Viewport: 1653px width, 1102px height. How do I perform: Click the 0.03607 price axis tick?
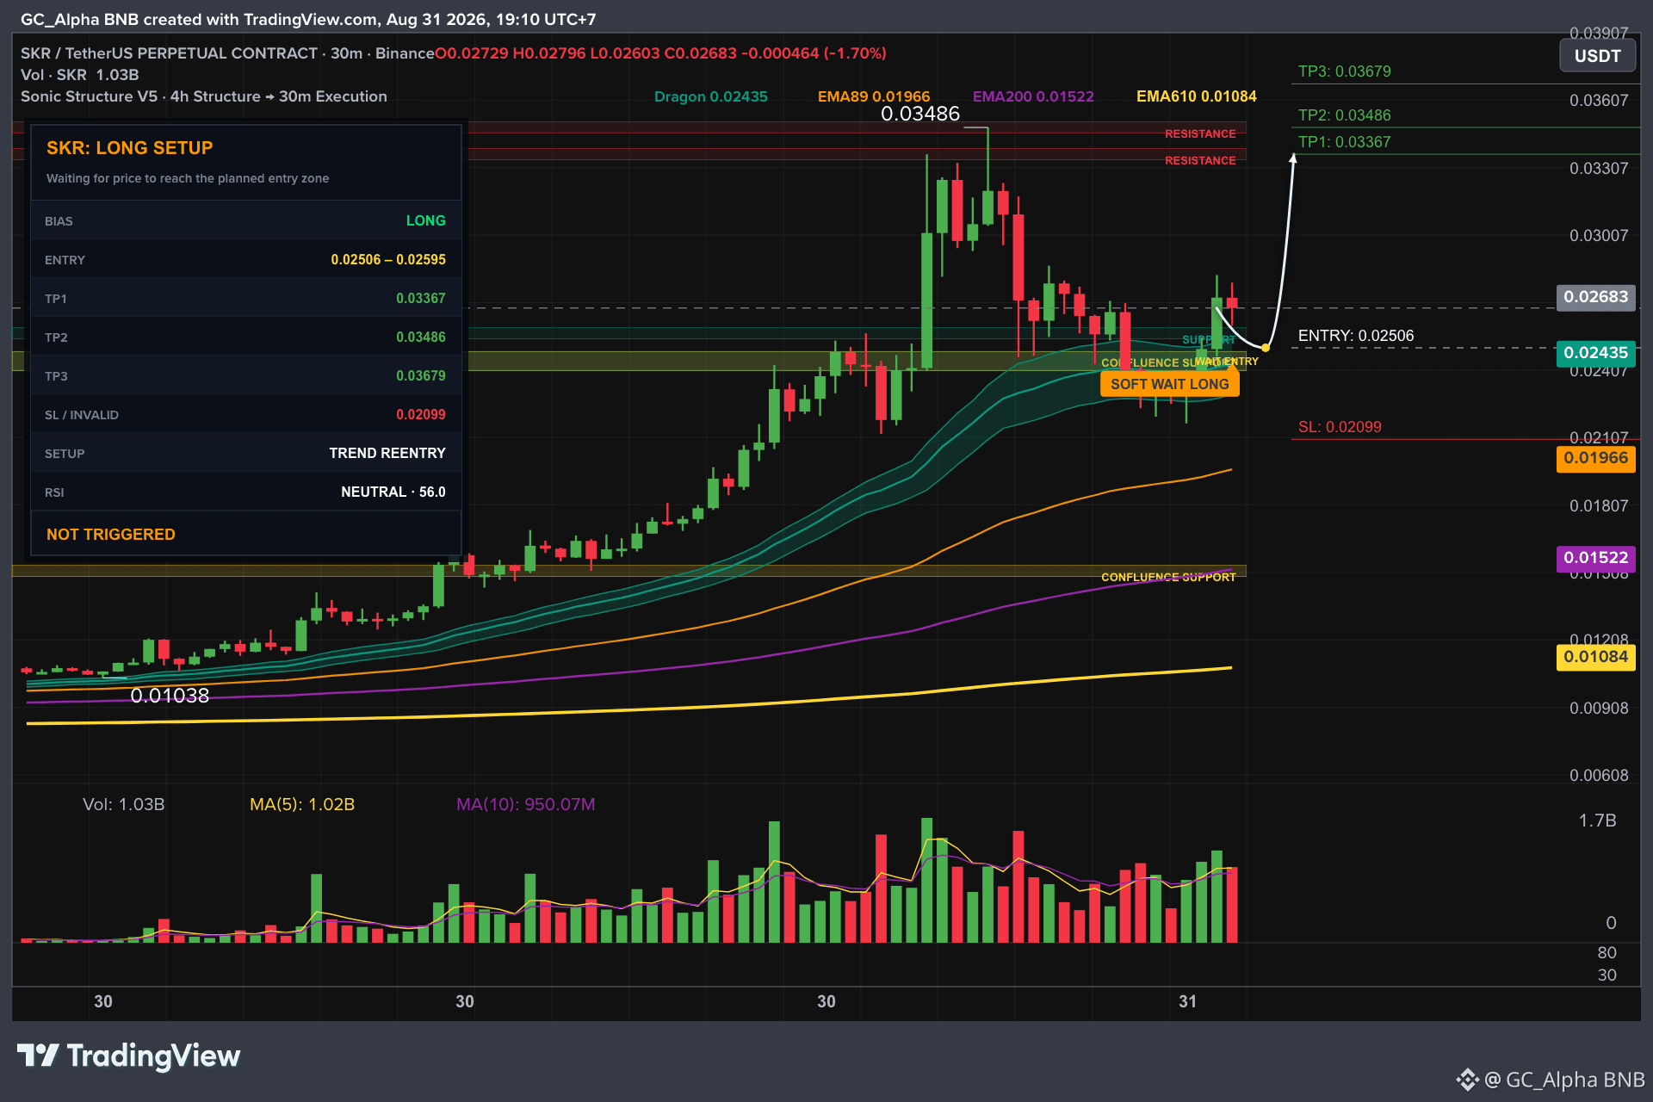pos(1599,101)
